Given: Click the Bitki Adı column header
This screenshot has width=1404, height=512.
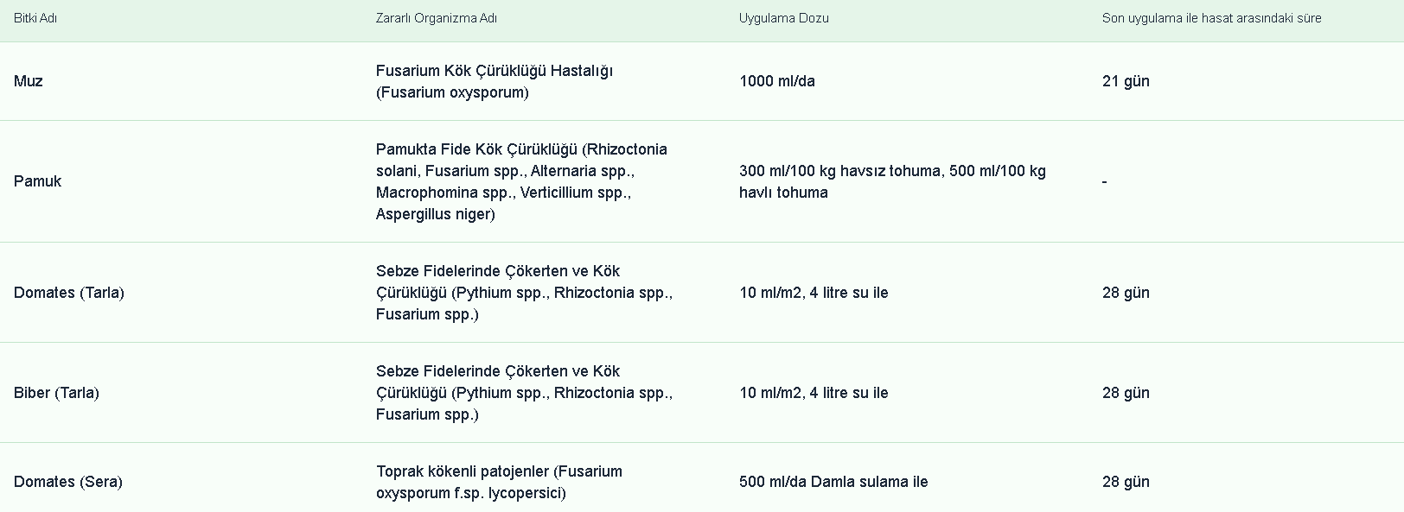Looking at the screenshot, I should (x=35, y=18).
